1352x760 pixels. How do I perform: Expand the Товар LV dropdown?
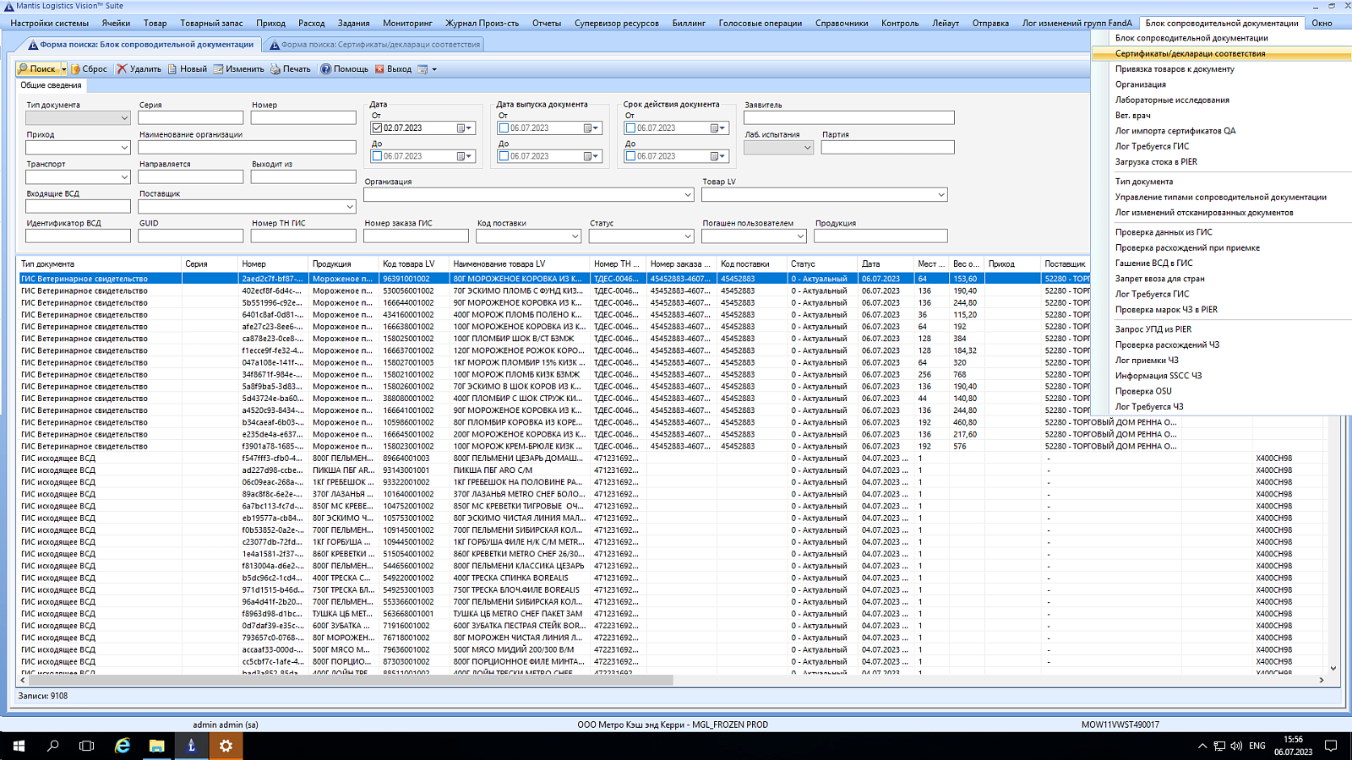(941, 195)
